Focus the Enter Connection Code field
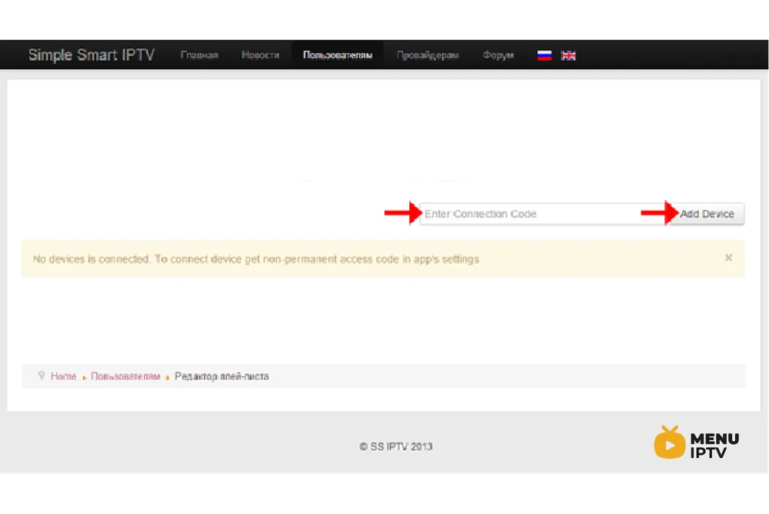This screenshot has width=769, height=514. coord(544,214)
